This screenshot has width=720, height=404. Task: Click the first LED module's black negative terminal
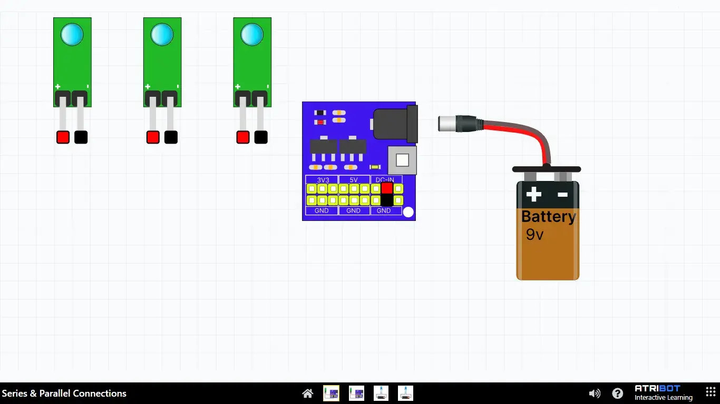[81, 137]
